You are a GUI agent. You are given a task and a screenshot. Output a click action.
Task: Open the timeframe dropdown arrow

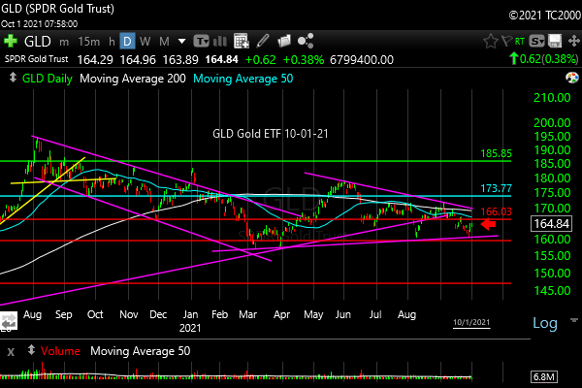click(x=182, y=41)
